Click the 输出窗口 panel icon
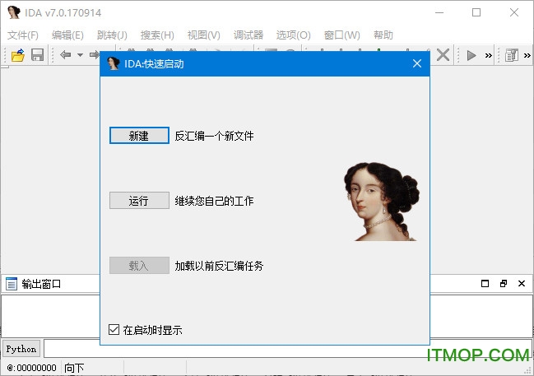The image size is (534, 376). point(12,284)
